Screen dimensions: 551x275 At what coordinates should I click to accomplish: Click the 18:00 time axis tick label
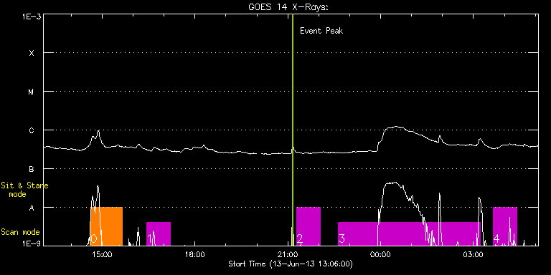(x=194, y=254)
